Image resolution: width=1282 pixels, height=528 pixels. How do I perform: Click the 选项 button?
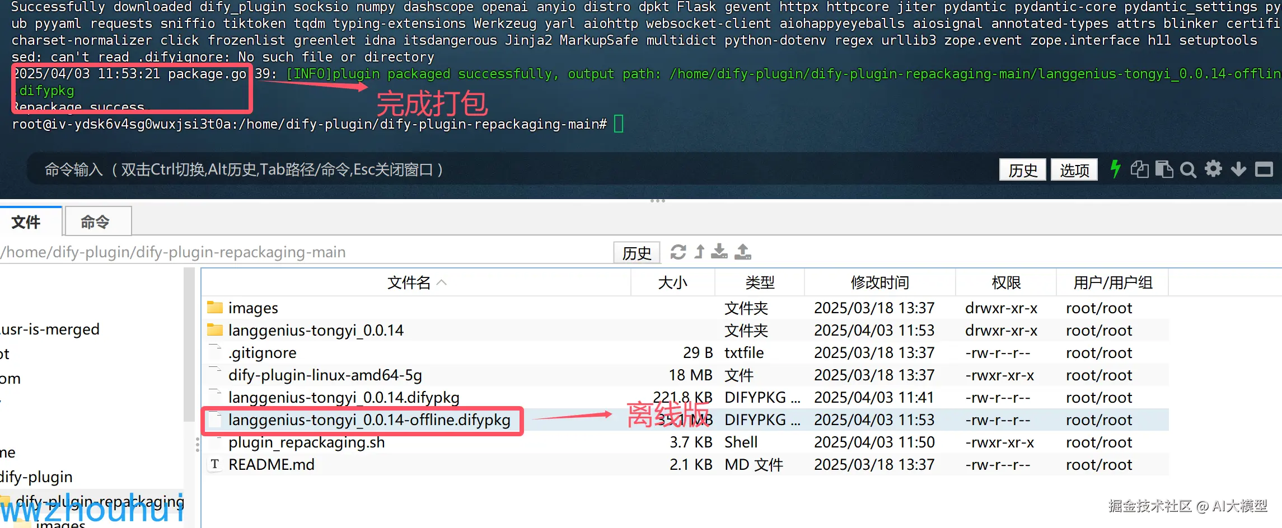pyautogui.click(x=1074, y=169)
